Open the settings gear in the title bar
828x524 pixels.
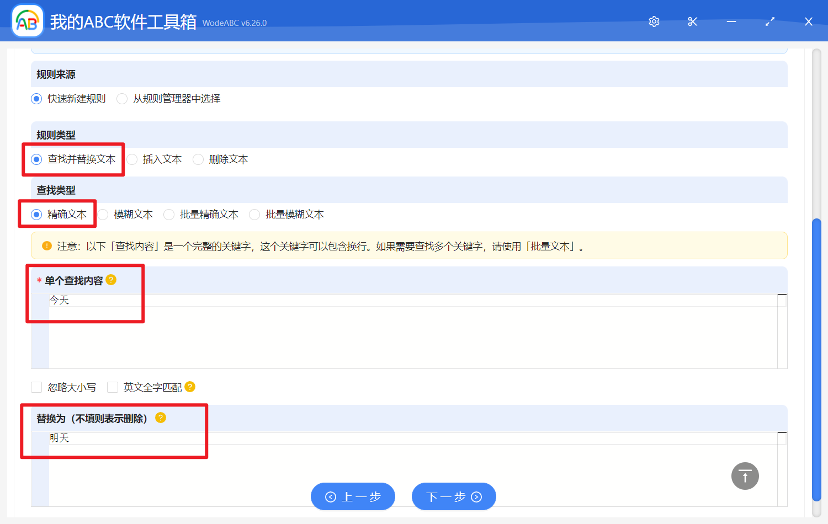coord(654,22)
